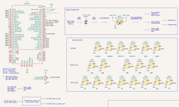Select the VOLUME_KNOB potentiometer symbol
This screenshot has width=179, height=107.
(46, 78)
